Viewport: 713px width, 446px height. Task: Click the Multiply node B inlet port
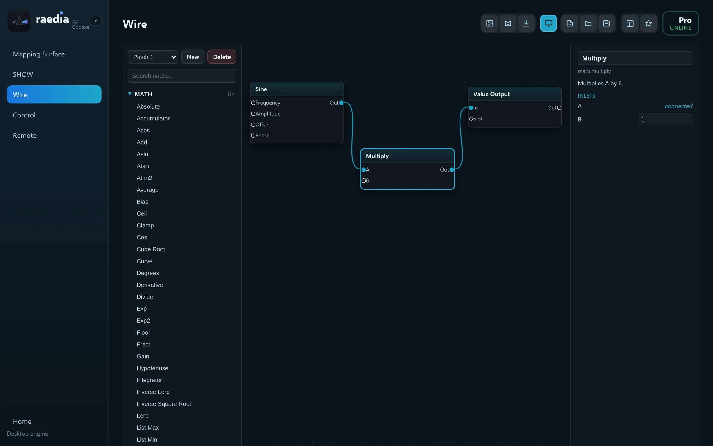364,181
